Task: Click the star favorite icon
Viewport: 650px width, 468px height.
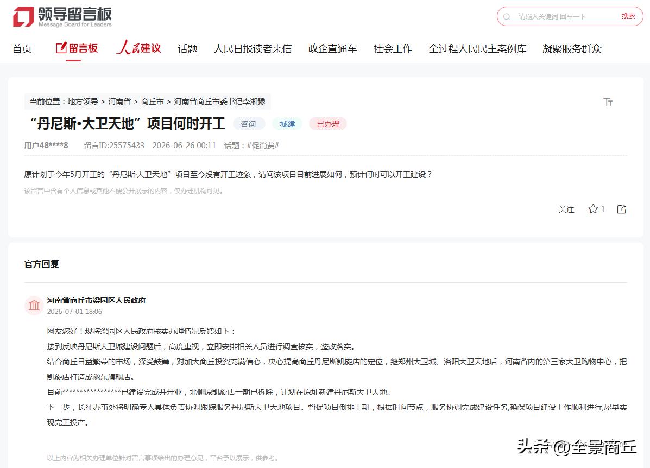Action: coord(593,209)
